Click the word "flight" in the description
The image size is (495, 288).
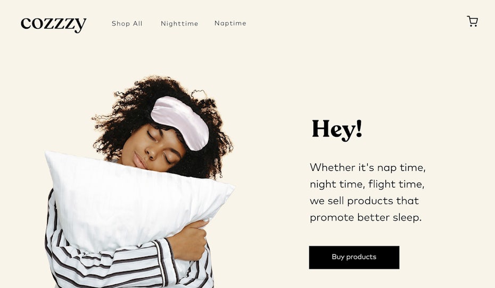click(x=381, y=184)
